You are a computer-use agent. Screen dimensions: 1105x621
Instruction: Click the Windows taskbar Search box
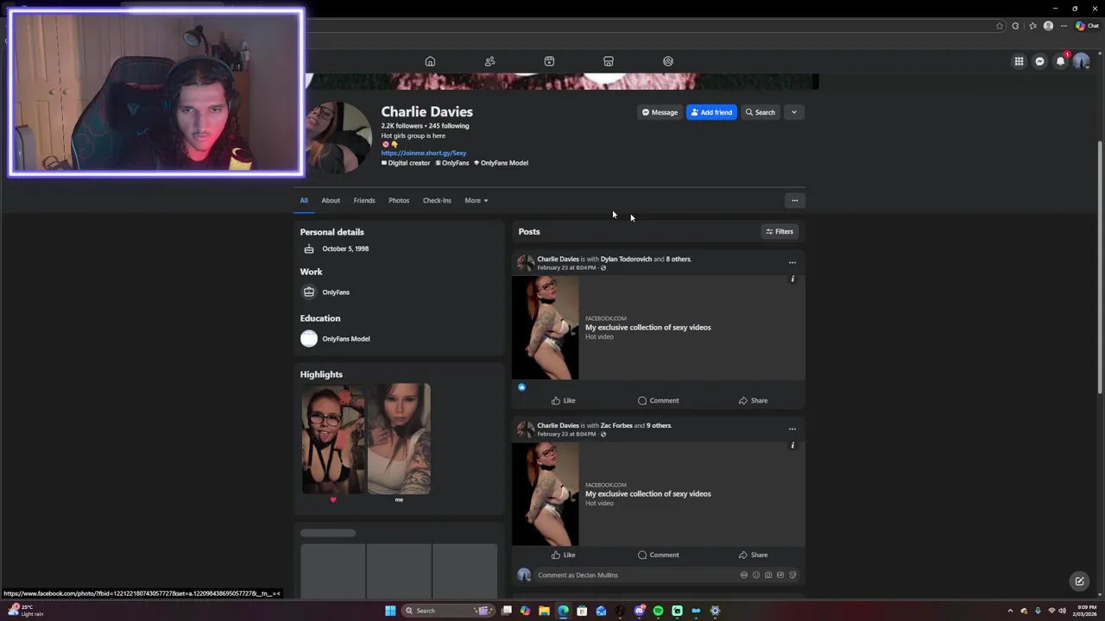[x=449, y=611]
